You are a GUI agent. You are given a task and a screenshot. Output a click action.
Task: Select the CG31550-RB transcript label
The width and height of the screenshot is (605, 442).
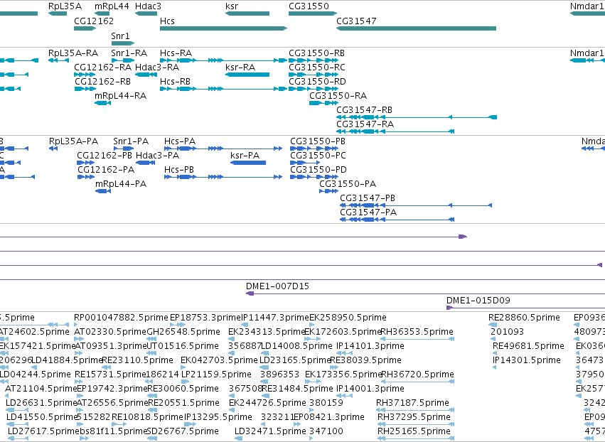[317, 53]
